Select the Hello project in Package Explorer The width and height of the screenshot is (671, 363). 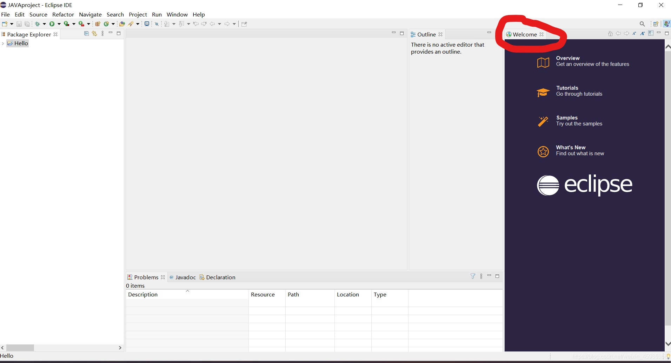(18, 43)
